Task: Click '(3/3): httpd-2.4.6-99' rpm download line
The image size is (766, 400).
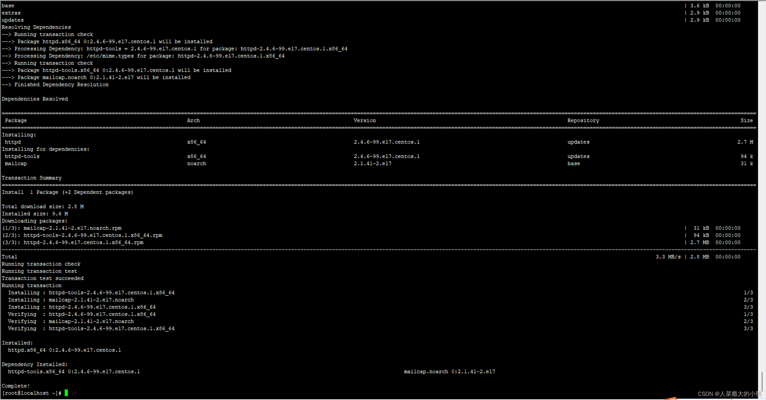Action: tap(73, 242)
